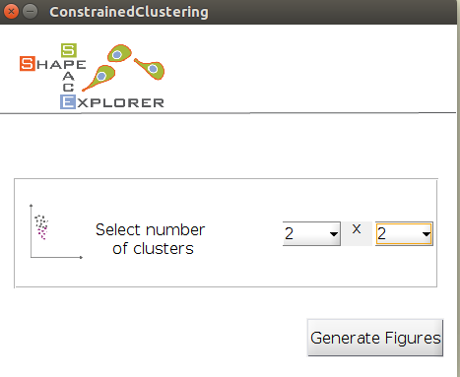The image size is (460, 377).
Task: Click the XPLORER text in logo
Action: coord(120,103)
